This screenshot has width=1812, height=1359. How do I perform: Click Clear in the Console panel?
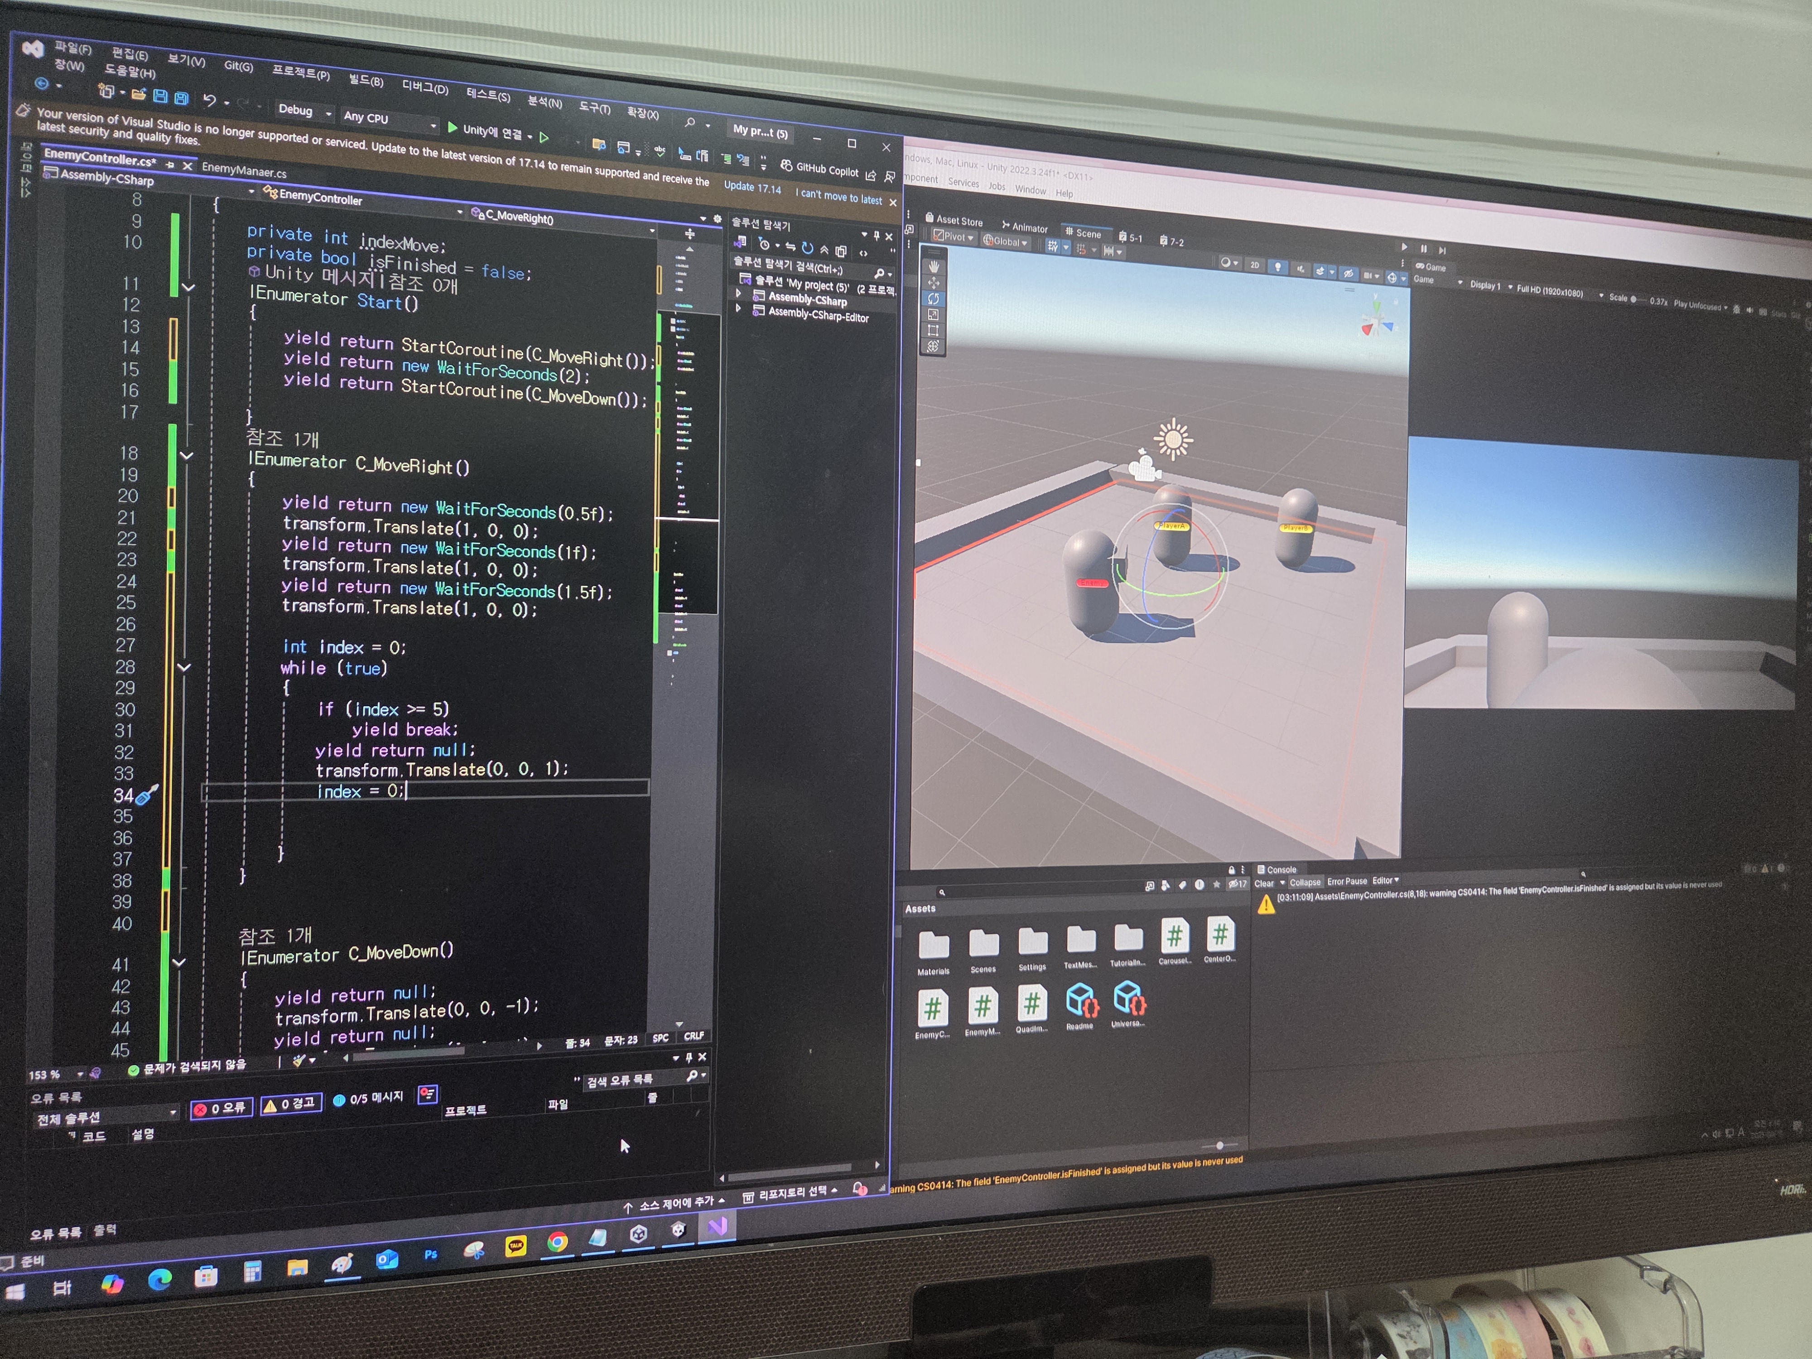[1264, 883]
